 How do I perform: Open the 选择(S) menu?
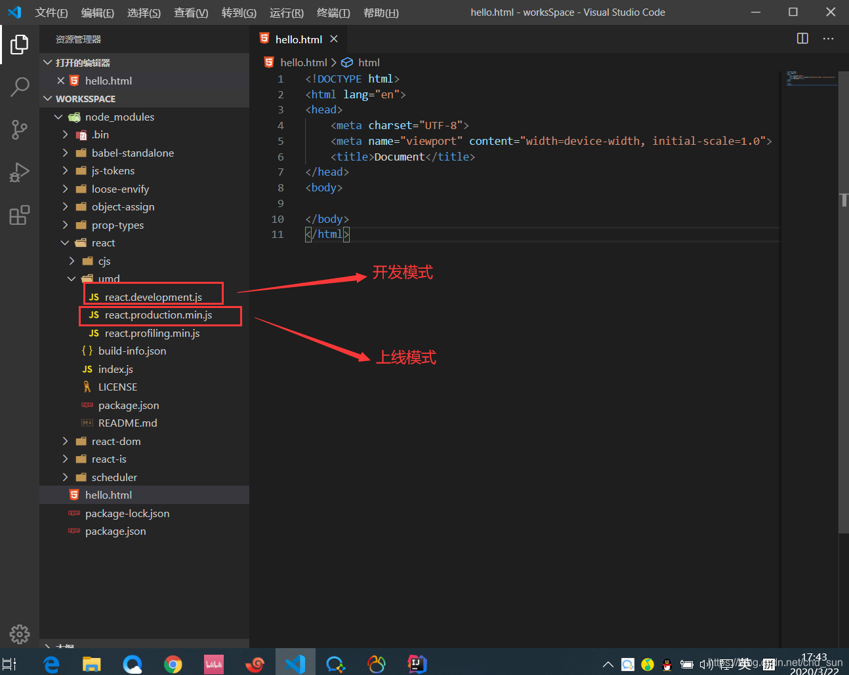pos(144,12)
